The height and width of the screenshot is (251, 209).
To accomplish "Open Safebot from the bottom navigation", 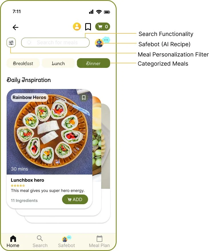I will tap(66, 241).
